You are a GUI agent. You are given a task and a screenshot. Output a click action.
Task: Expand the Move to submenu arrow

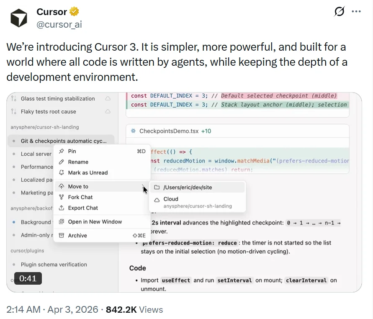[x=144, y=187]
